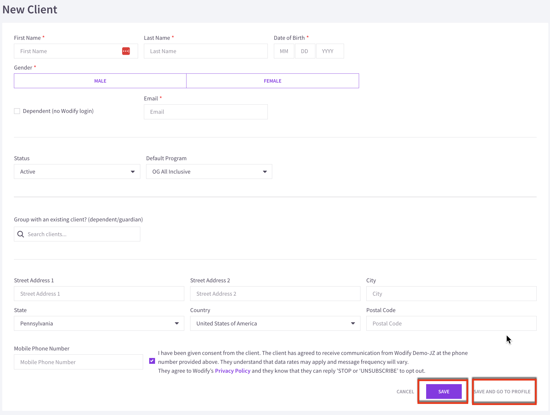550x415 pixels.
Task: Open the Default Program dropdown
Action: click(209, 172)
